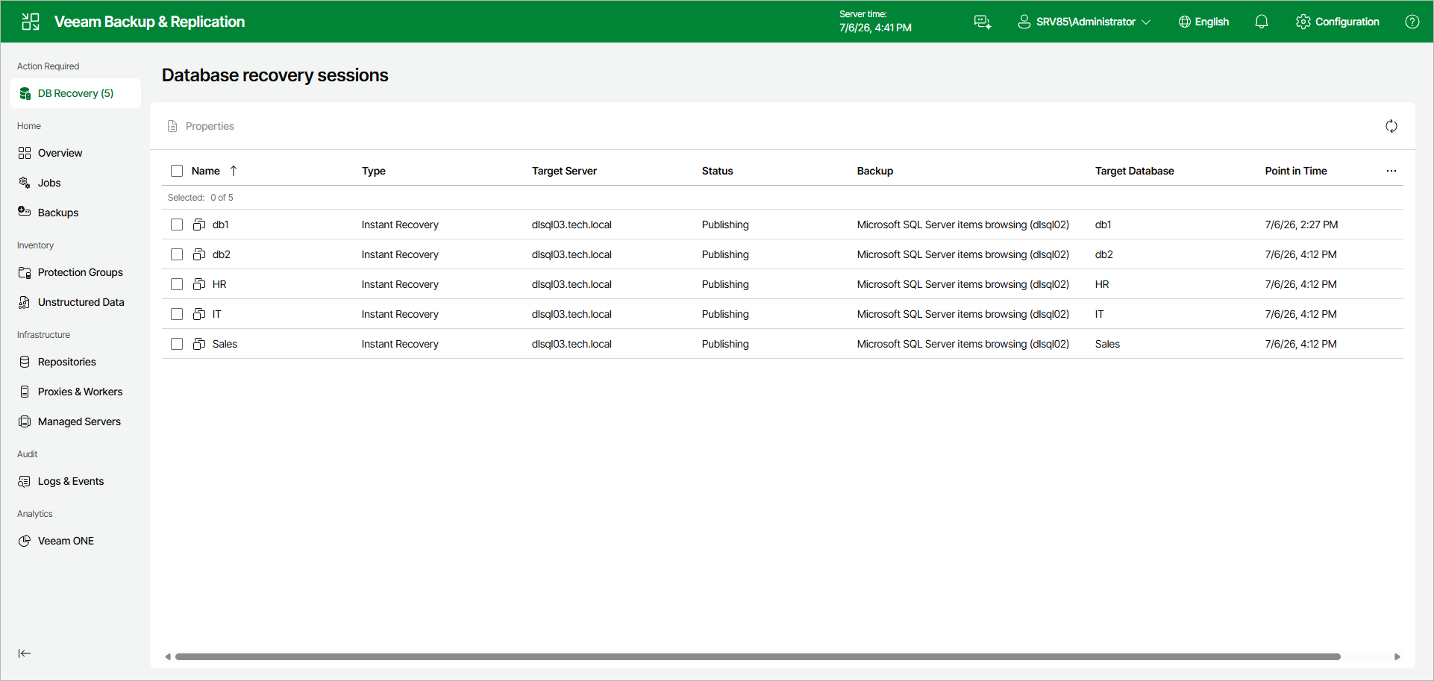Open the remote console icon in header
Screen dimensions: 1434x681
coord(983,22)
